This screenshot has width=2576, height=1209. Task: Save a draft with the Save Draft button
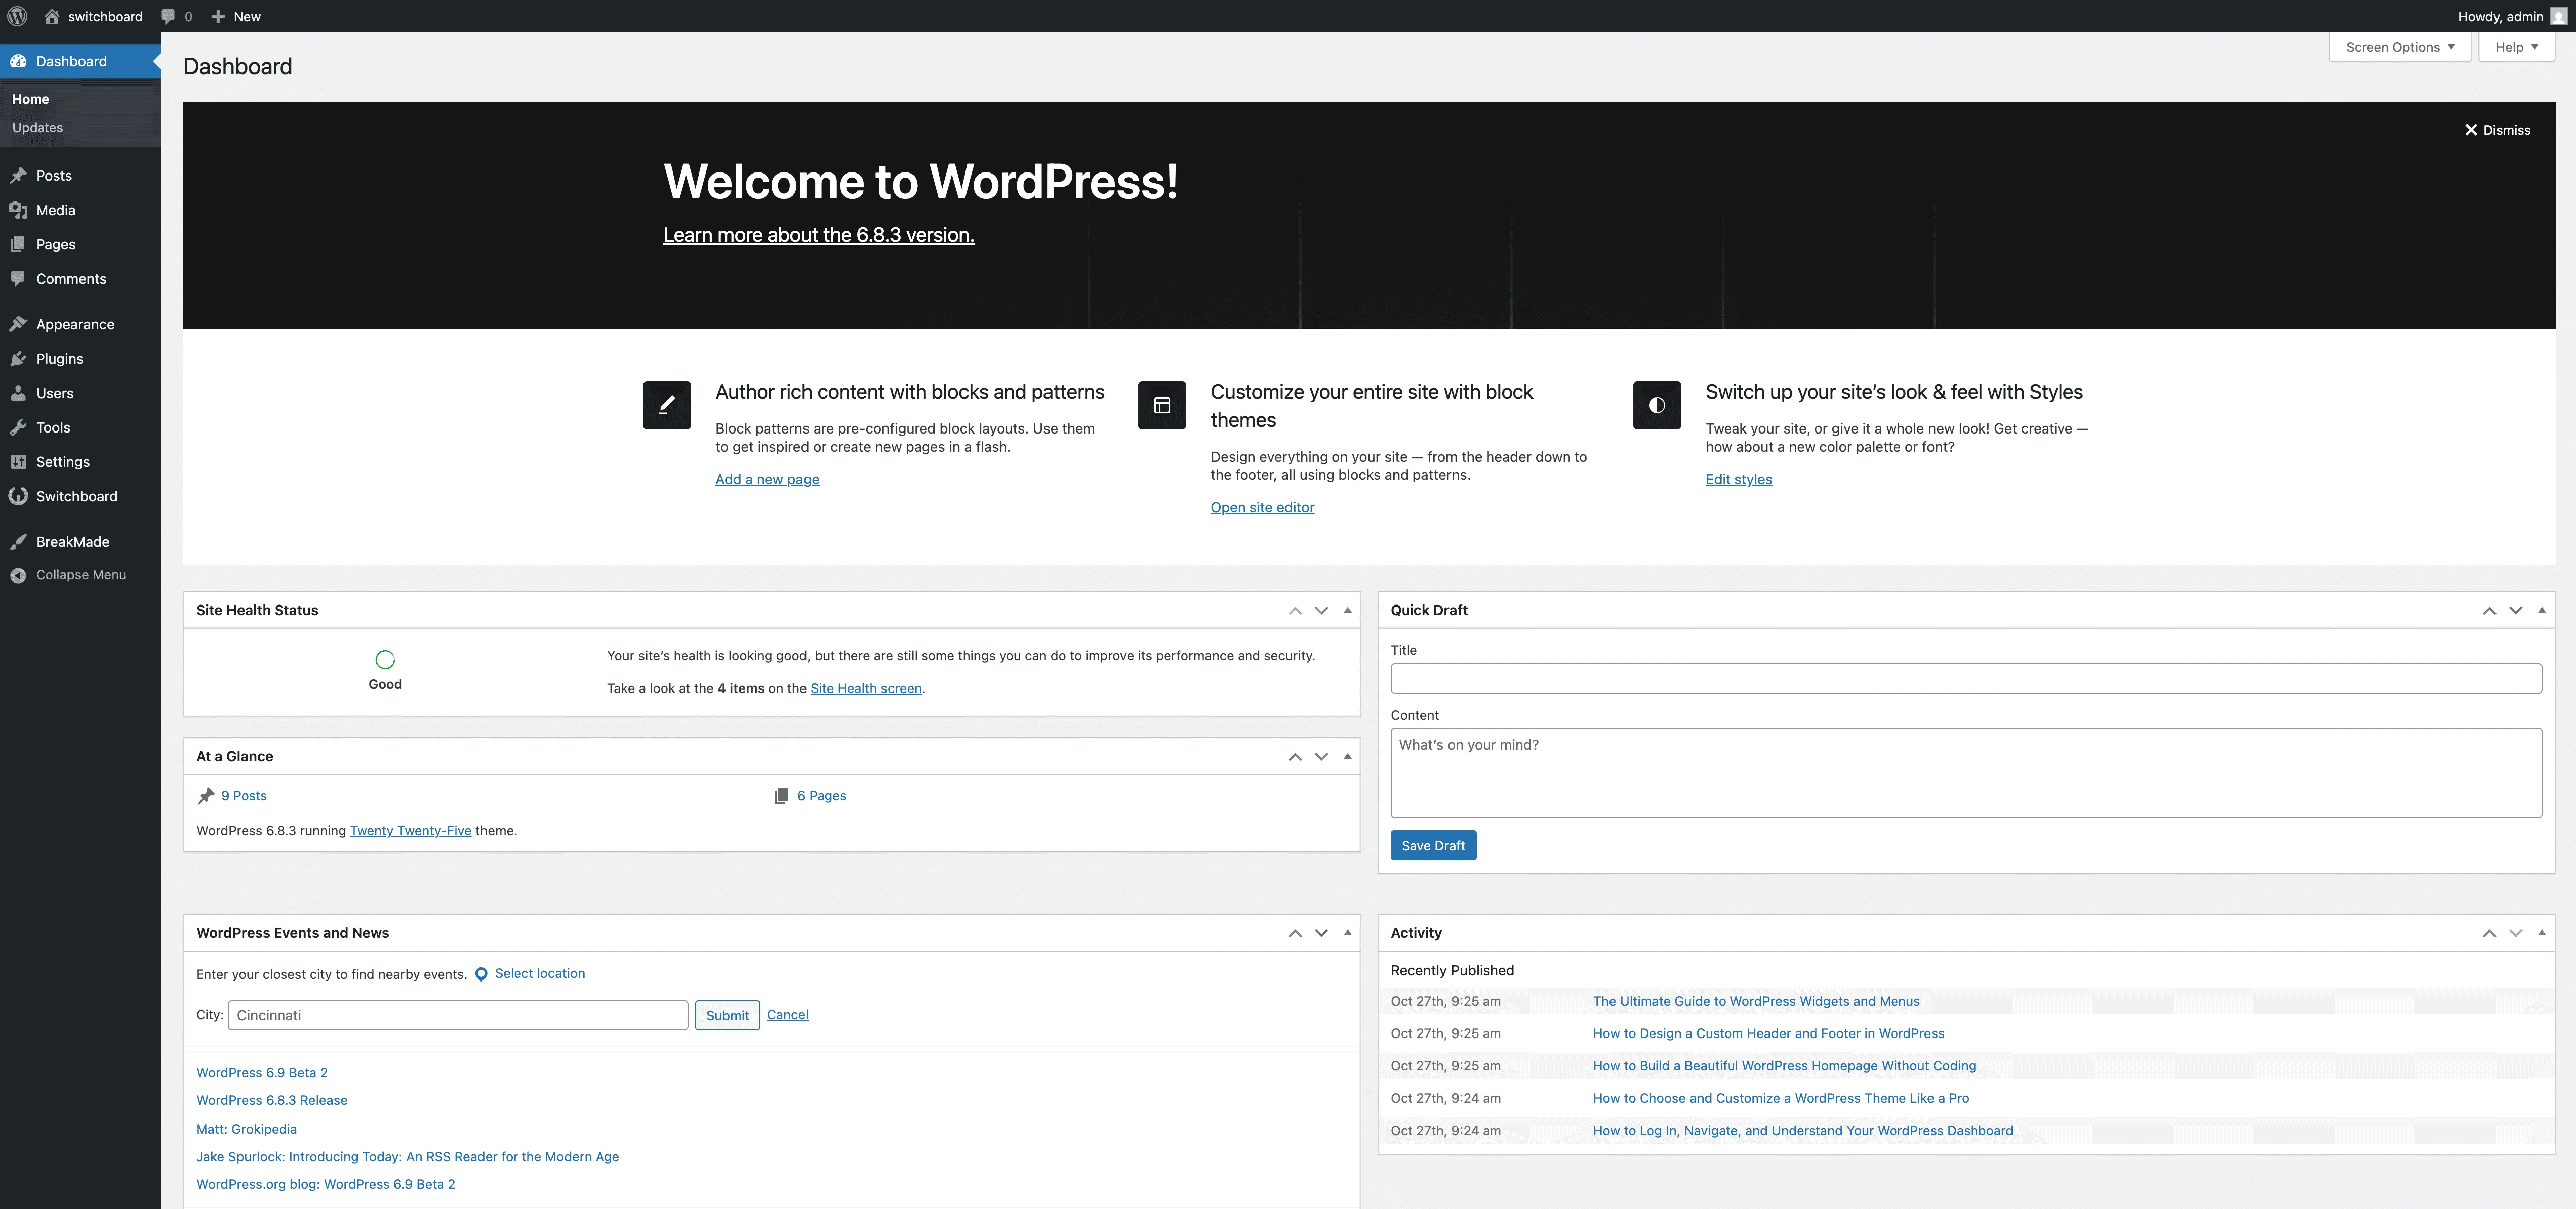coord(1432,844)
